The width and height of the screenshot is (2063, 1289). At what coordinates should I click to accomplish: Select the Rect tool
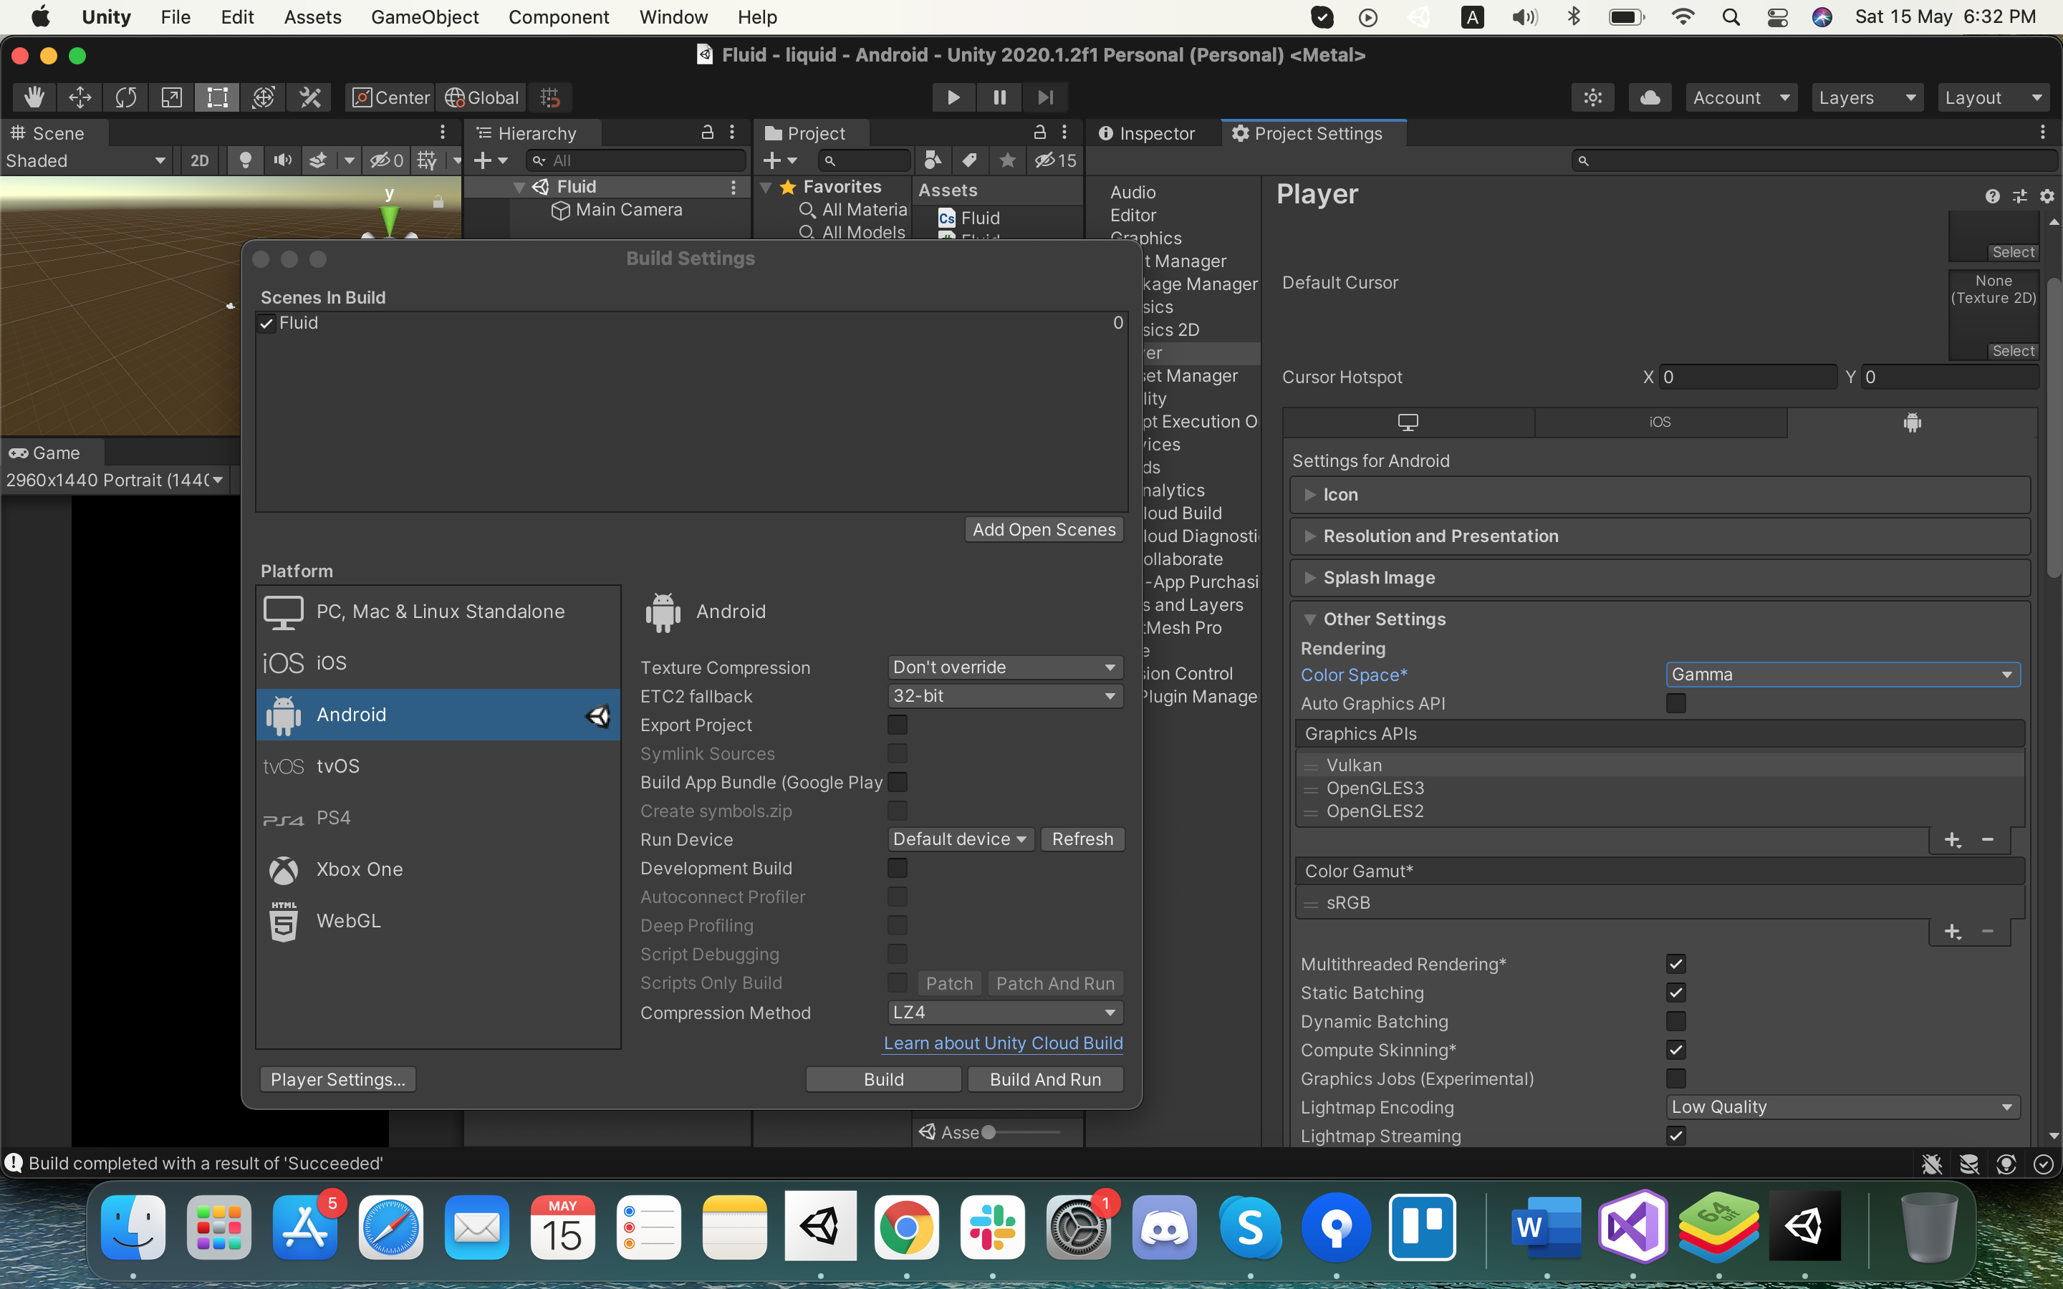point(217,97)
